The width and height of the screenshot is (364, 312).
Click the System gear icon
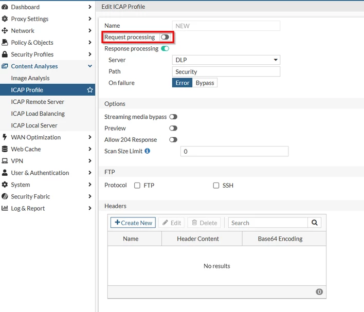(x=5, y=185)
